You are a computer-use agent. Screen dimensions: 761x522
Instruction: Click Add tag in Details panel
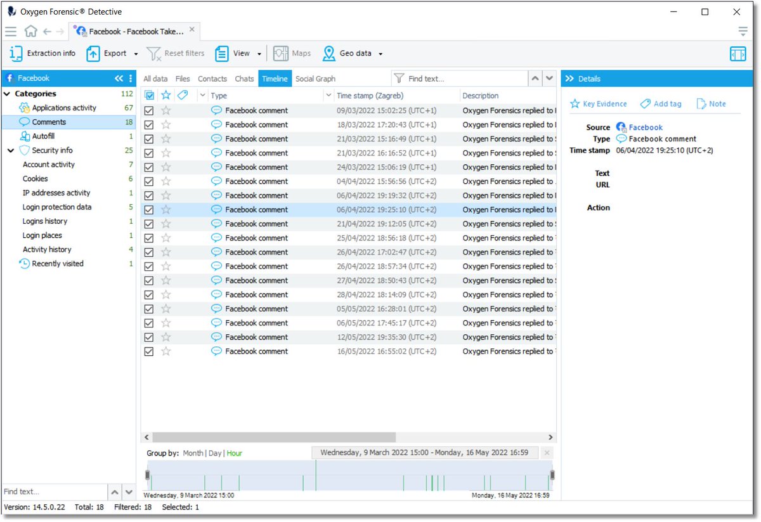(661, 104)
